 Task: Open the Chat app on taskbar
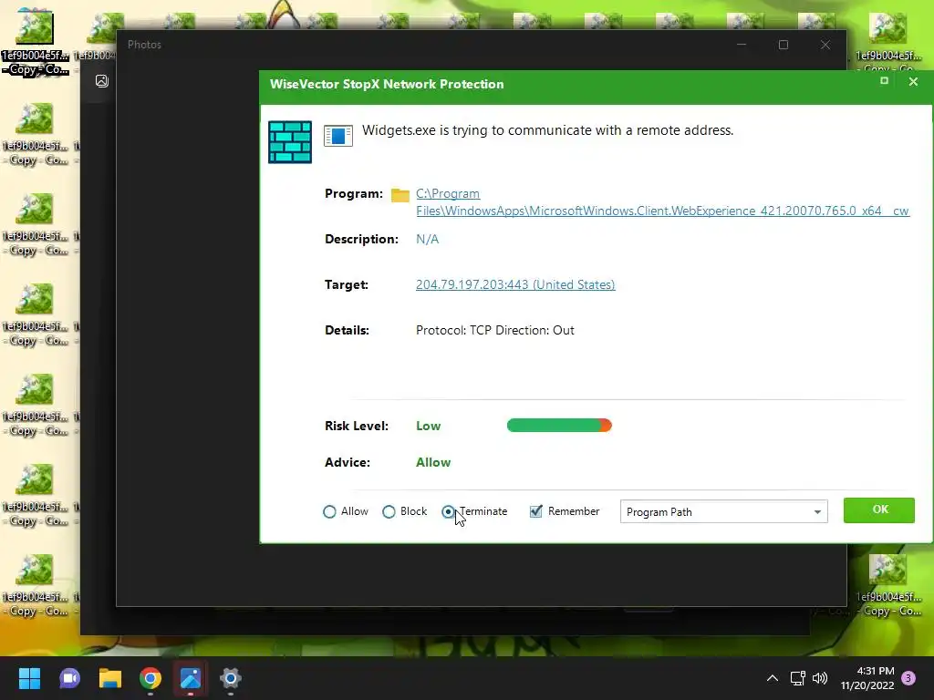[x=69, y=678]
